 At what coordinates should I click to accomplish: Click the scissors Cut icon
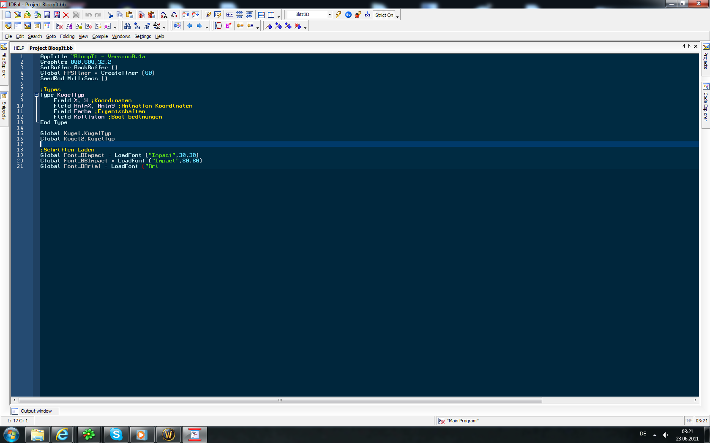click(110, 15)
